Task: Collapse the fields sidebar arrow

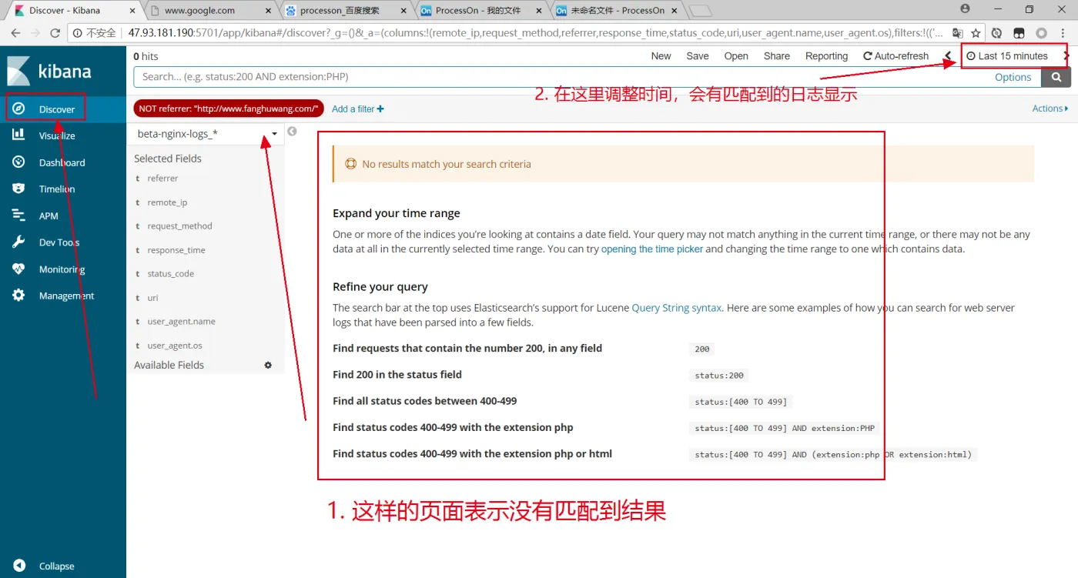Action: [x=292, y=132]
